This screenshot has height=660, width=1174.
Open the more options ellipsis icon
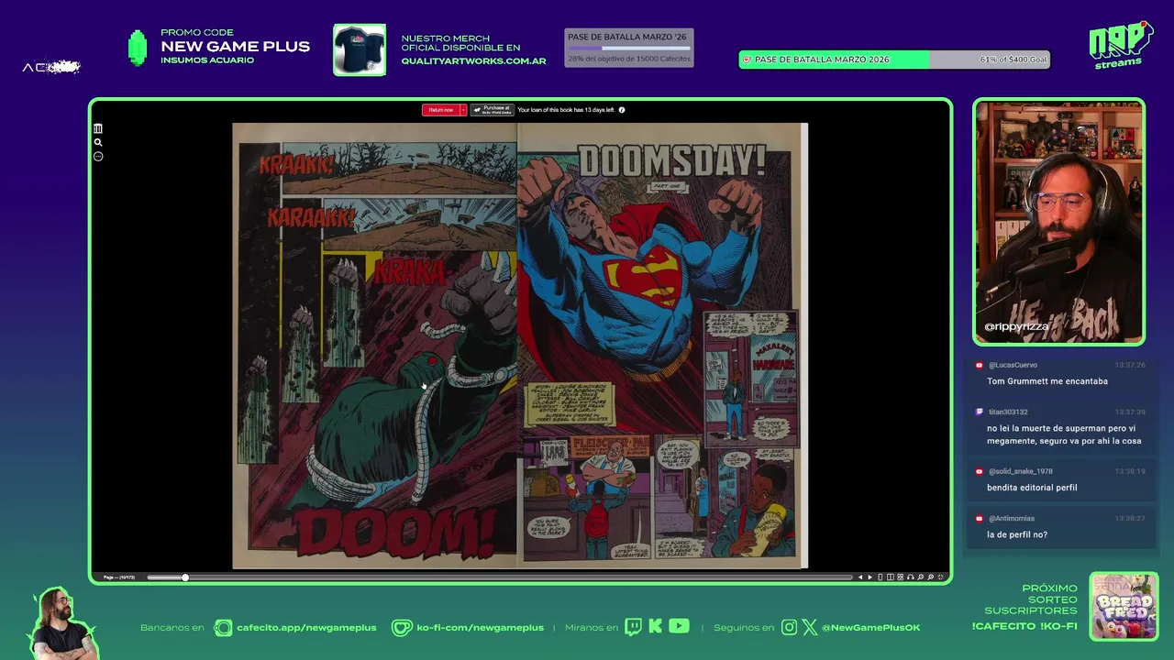pyautogui.click(x=98, y=156)
